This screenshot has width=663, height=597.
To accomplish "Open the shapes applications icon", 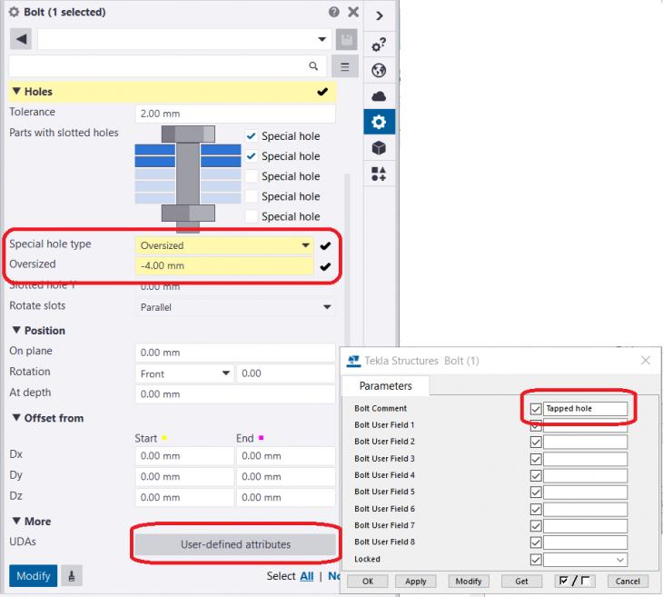I will (x=379, y=174).
